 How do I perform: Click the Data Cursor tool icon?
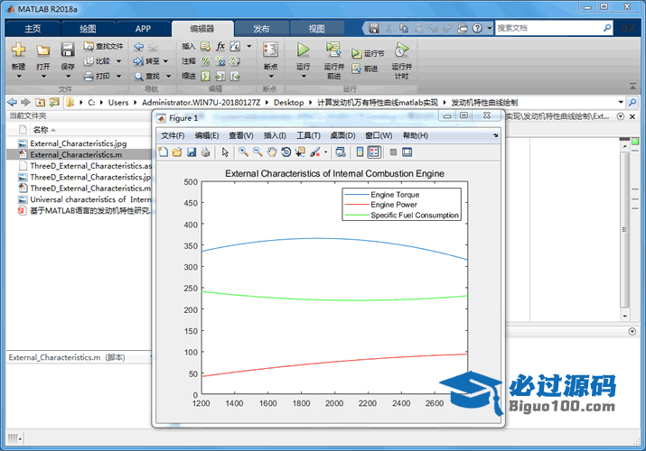coord(300,152)
